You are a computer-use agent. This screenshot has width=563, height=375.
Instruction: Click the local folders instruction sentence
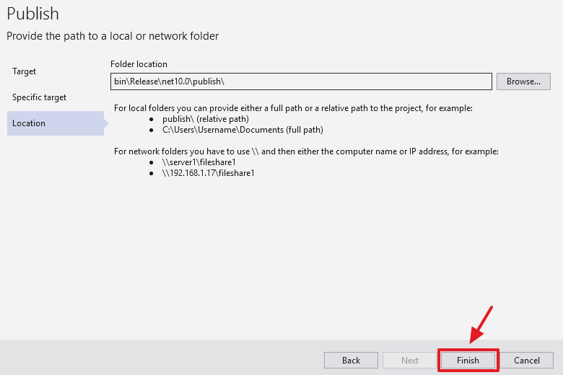[293, 108]
